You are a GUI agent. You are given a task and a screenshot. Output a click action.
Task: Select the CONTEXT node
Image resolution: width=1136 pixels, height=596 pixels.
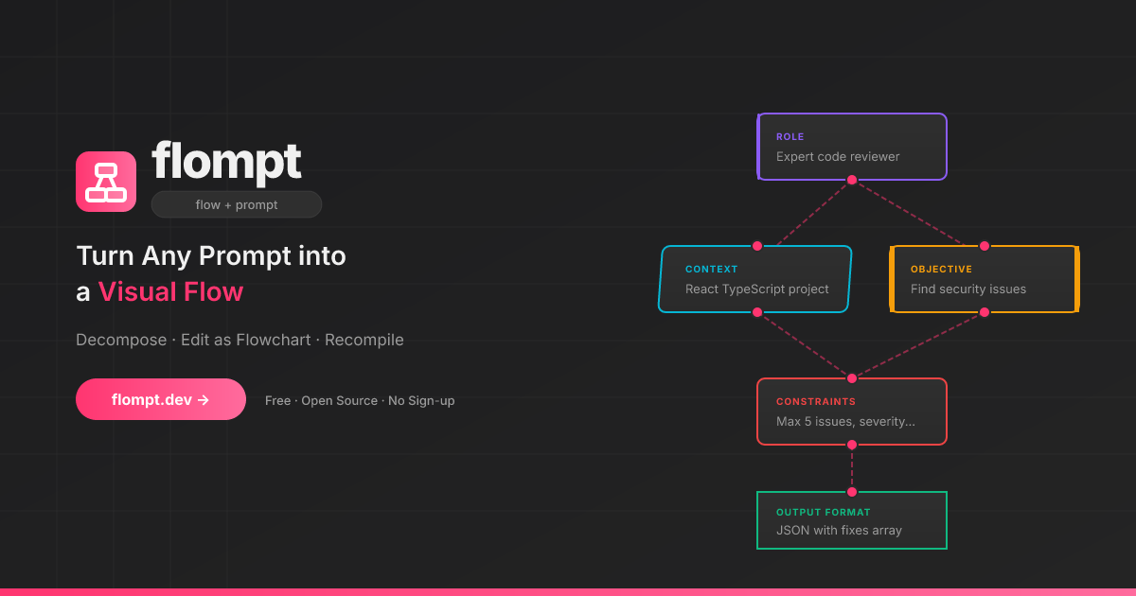tap(754, 279)
